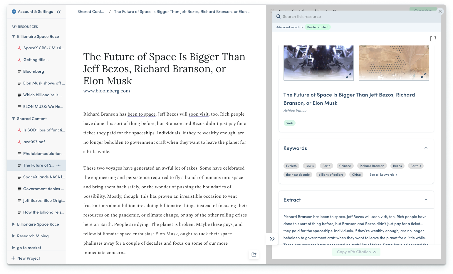This screenshot has height=274, width=453.
Task: Click the PDF icon next to awt097.pdf
Action: 20,142
